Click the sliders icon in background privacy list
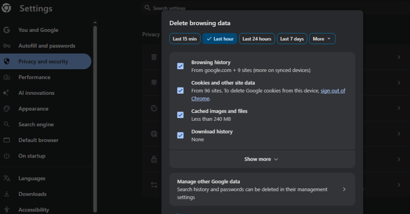Screen dimensions: 410x214 (154, 185)
